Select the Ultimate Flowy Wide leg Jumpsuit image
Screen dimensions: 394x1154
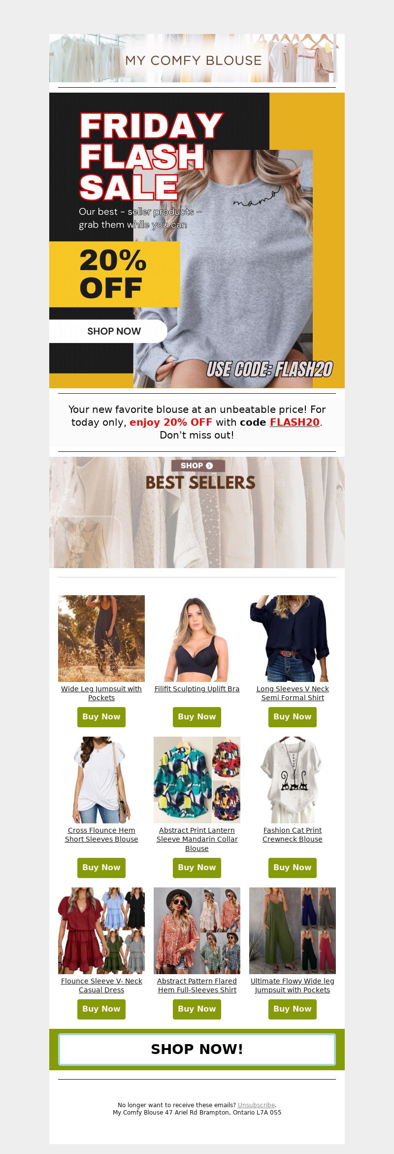click(293, 931)
